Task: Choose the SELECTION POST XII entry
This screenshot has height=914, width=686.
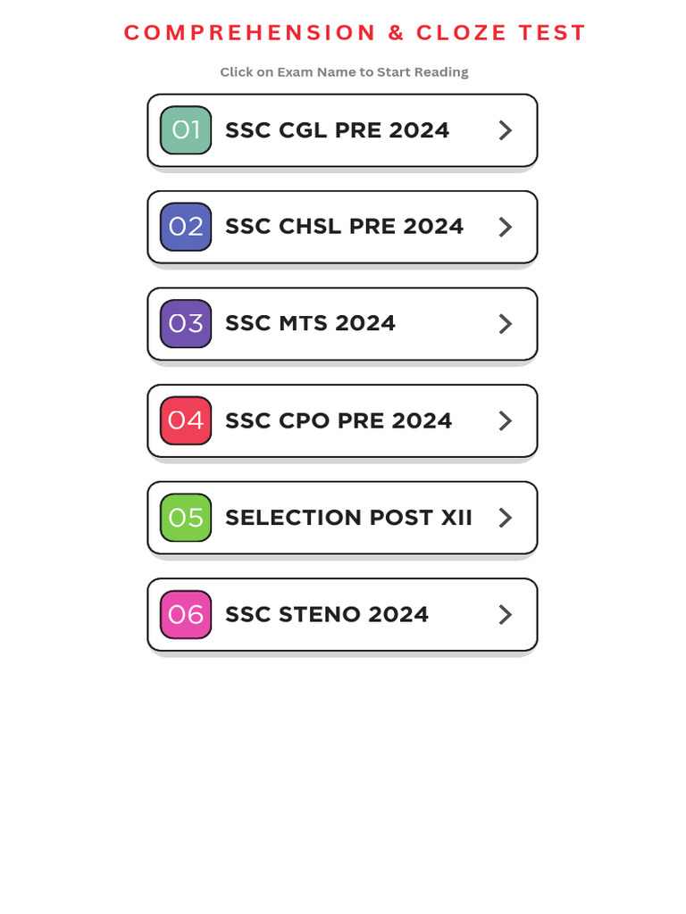Action: coord(348,518)
